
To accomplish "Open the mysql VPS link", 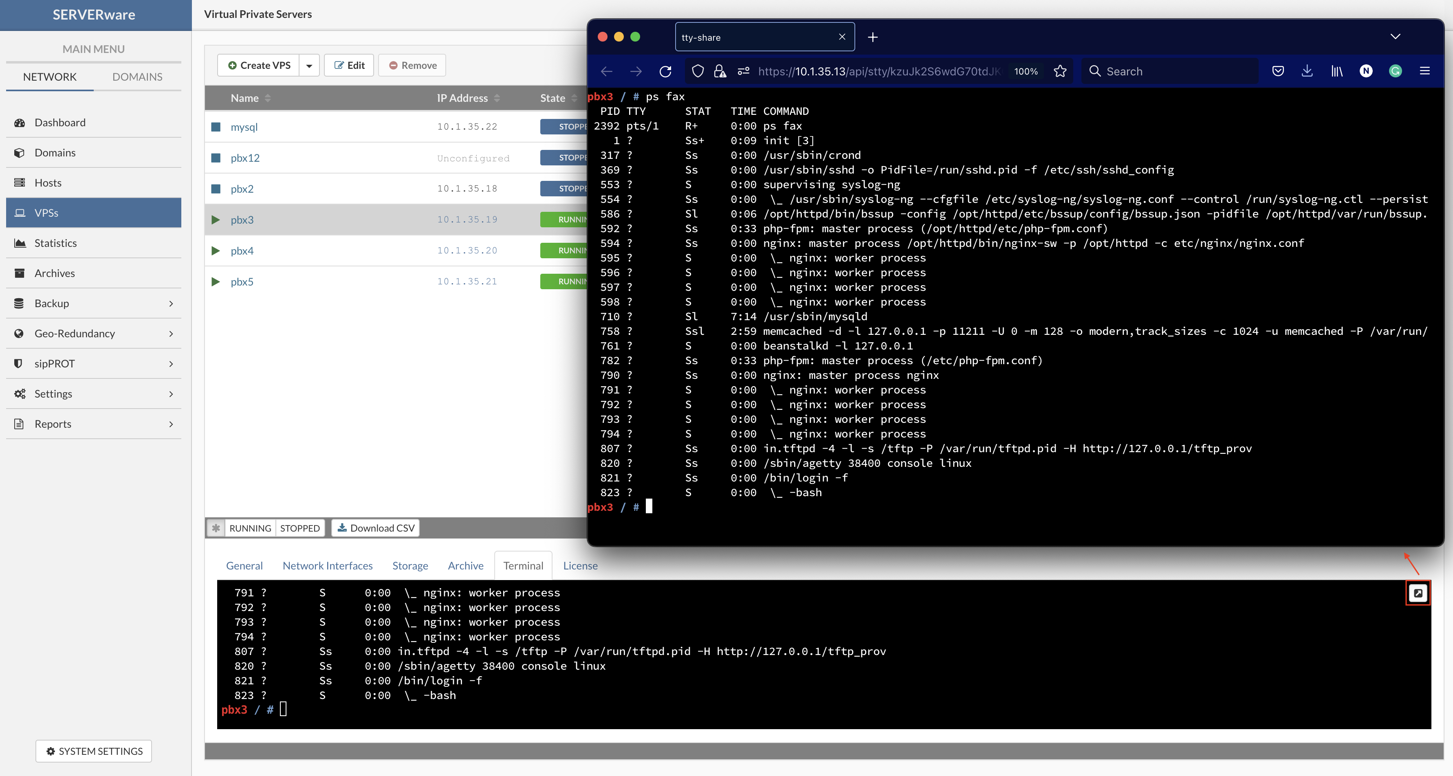I will [244, 127].
